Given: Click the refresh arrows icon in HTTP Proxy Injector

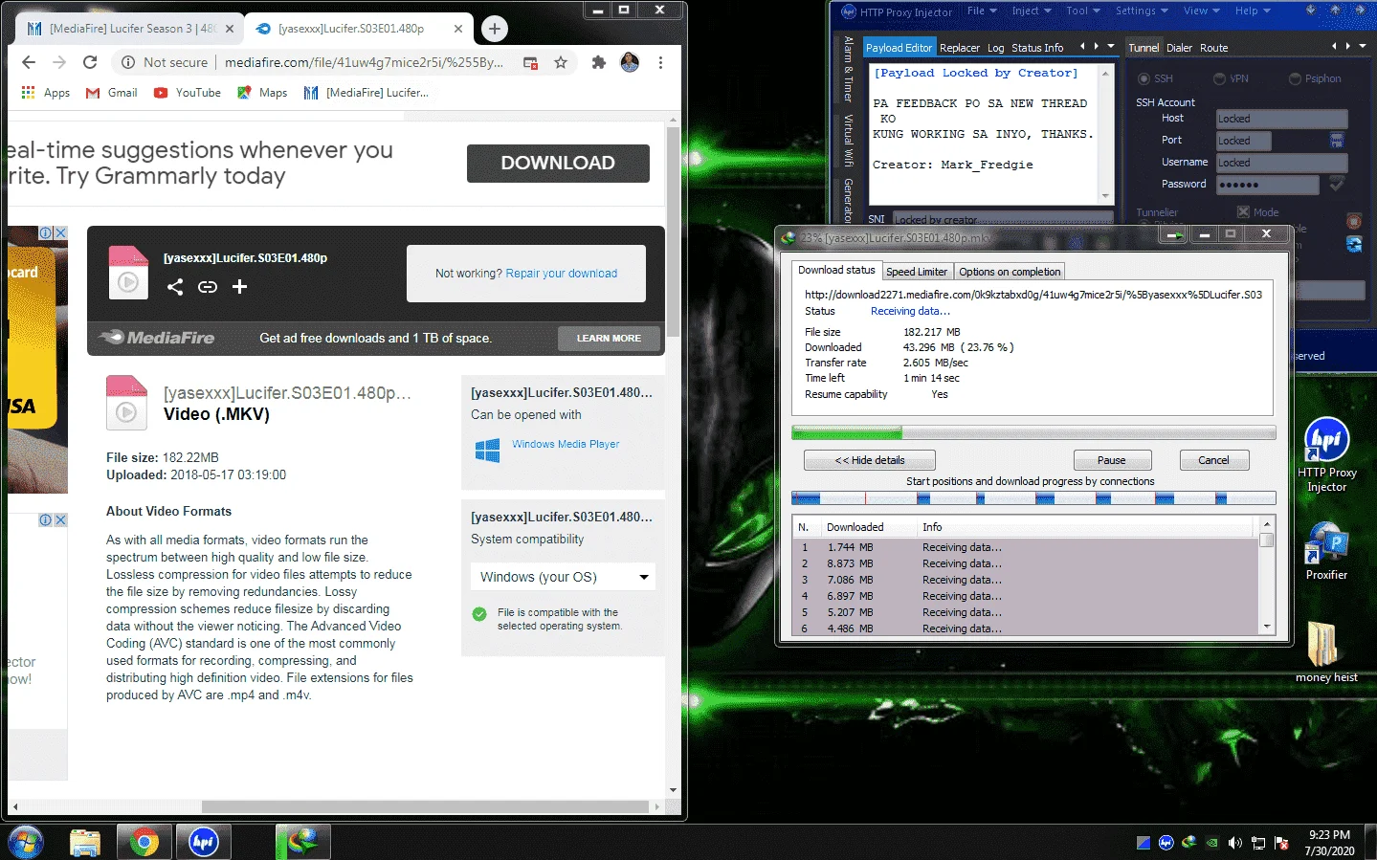Looking at the screenshot, I should [1354, 244].
